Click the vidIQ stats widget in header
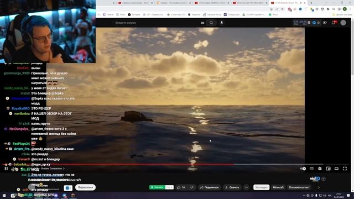The width and height of the screenshot is (354, 199). 306,23
